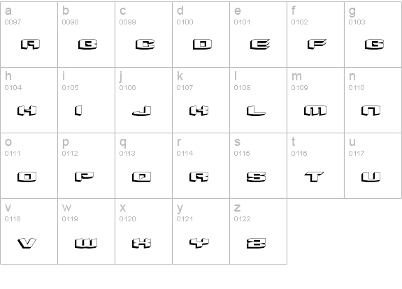
Task: Pick the glyph cell for letter j (0106)
Action: (144, 100)
